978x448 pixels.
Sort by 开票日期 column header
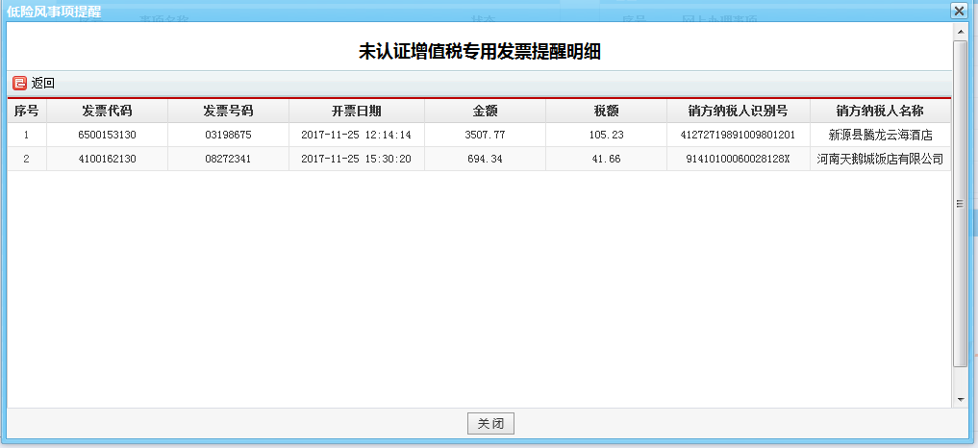coord(356,111)
